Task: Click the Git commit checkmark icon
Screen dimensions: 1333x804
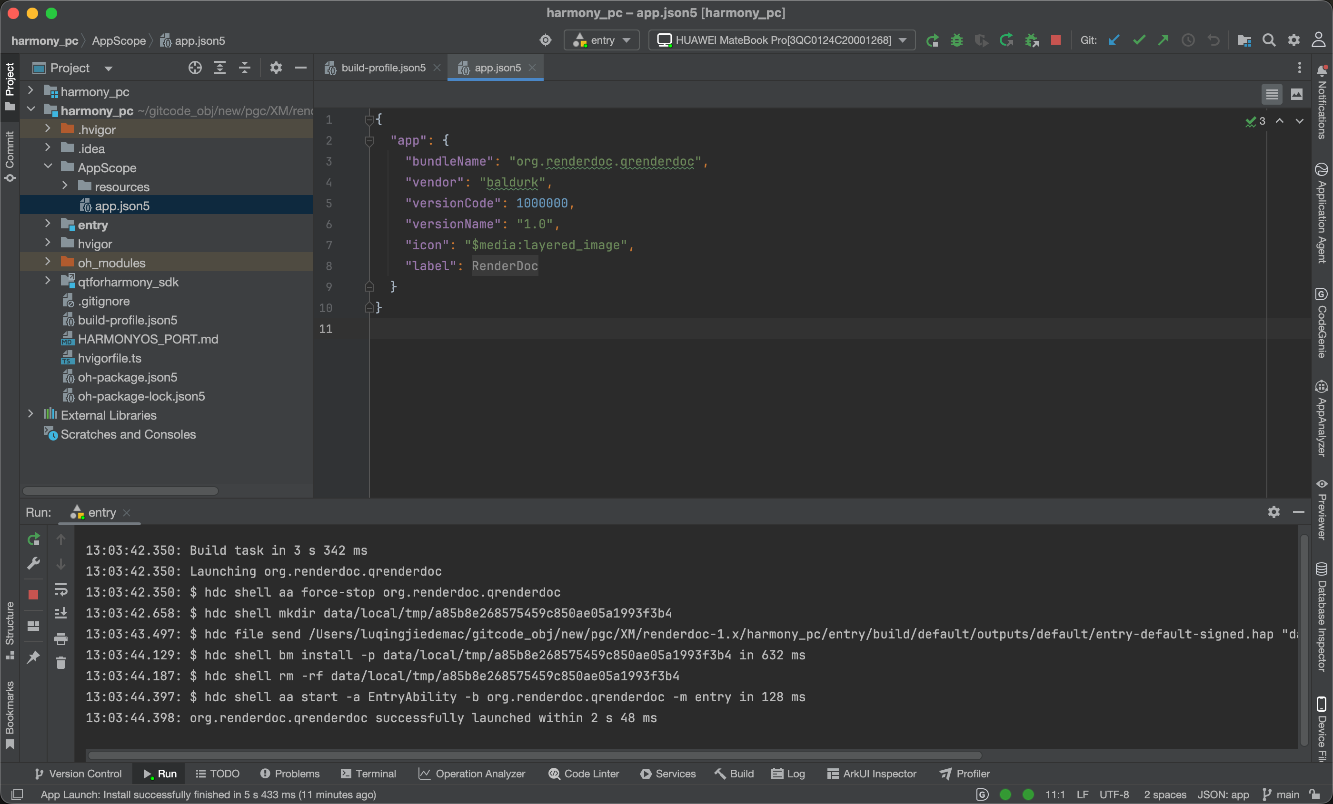Action: (1139, 40)
